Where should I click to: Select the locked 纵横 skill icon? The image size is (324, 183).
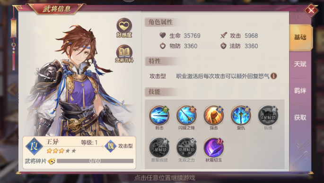click(268, 116)
